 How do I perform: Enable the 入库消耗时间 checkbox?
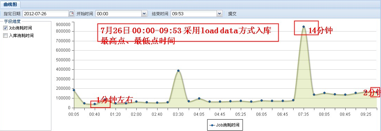(5, 36)
